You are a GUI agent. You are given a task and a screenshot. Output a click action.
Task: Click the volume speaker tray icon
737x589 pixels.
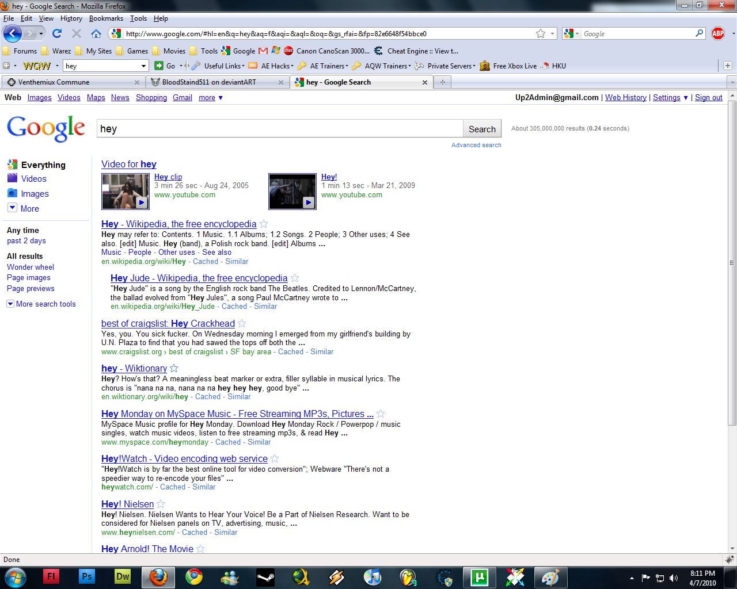[674, 578]
